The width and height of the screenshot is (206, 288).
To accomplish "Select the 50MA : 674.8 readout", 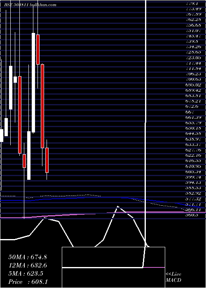I will (x=28, y=257).
